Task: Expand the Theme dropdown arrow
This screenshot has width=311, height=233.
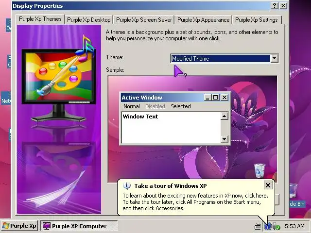Action: point(274,58)
